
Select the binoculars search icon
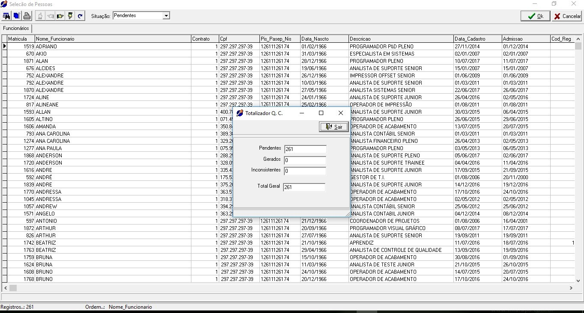click(x=6, y=16)
